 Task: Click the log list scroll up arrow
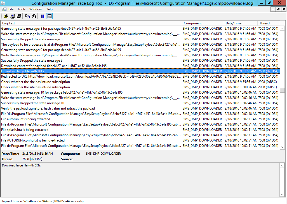(x=283, y=28)
